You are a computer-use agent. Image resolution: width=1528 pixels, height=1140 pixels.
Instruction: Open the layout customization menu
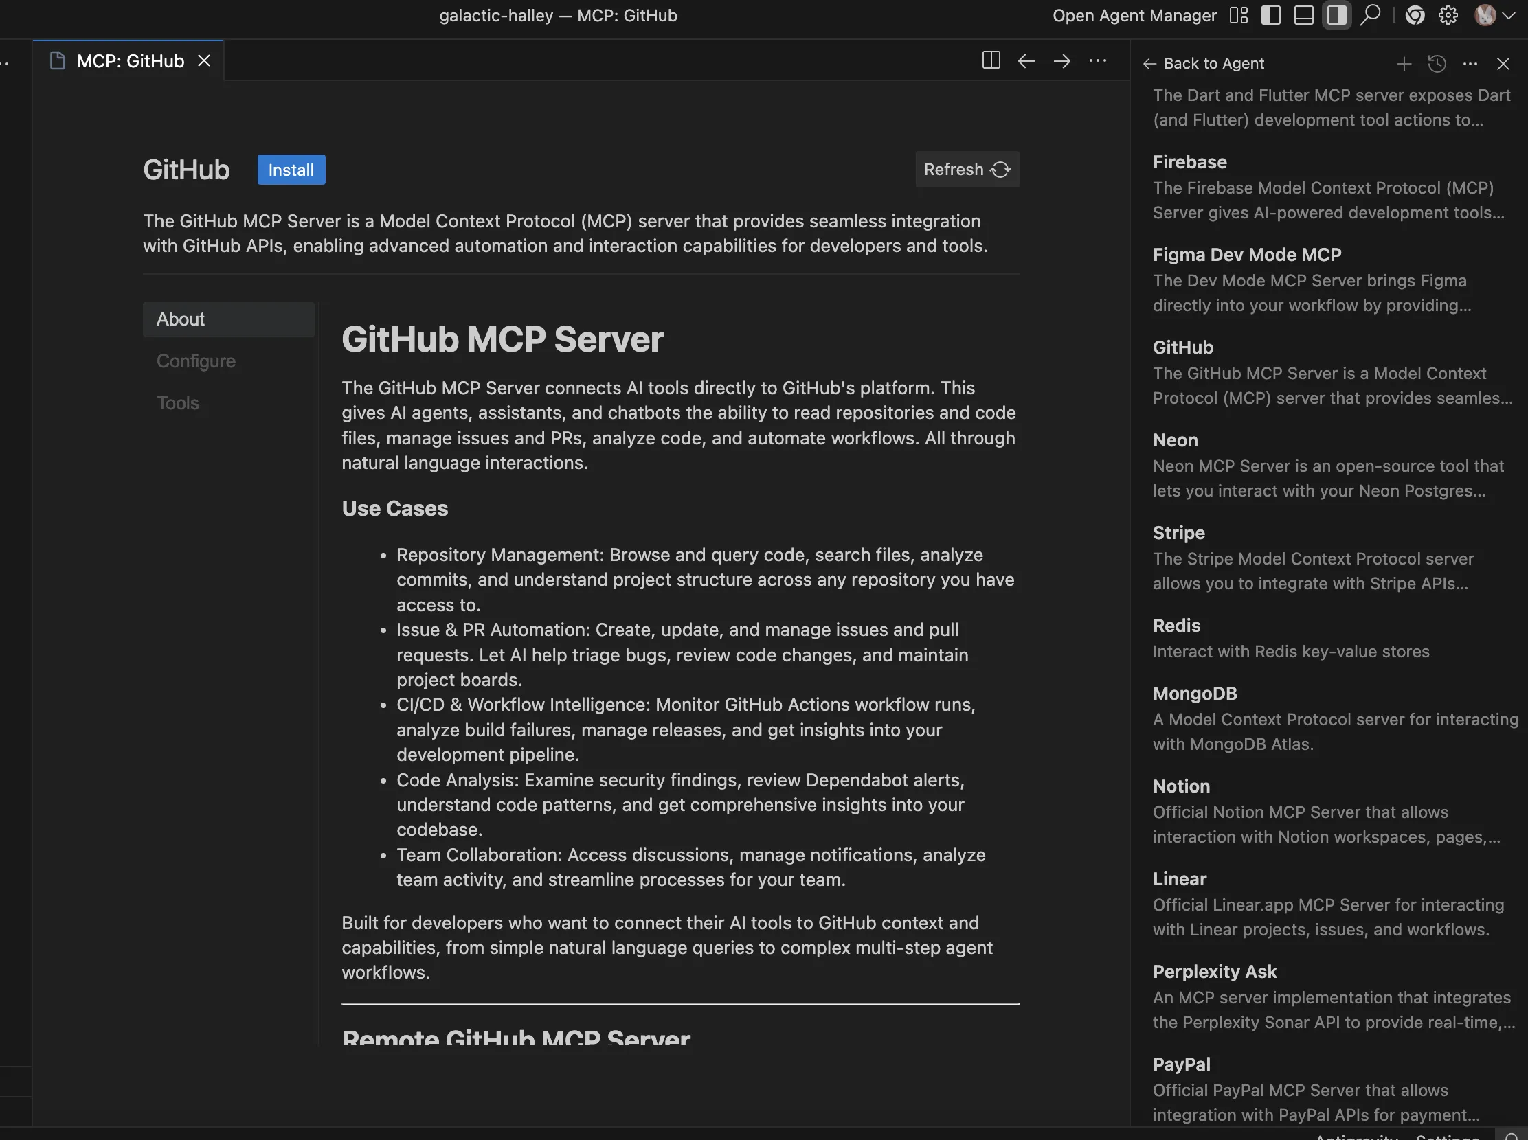(x=1238, y=15)
